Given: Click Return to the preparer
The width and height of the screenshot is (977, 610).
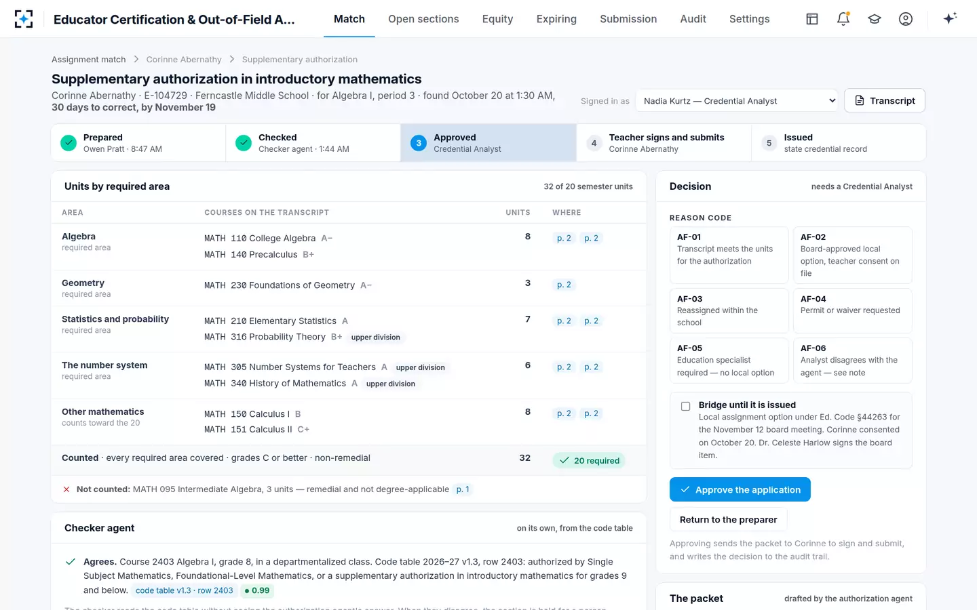Looking at the screenshot, I should point(729,519).
